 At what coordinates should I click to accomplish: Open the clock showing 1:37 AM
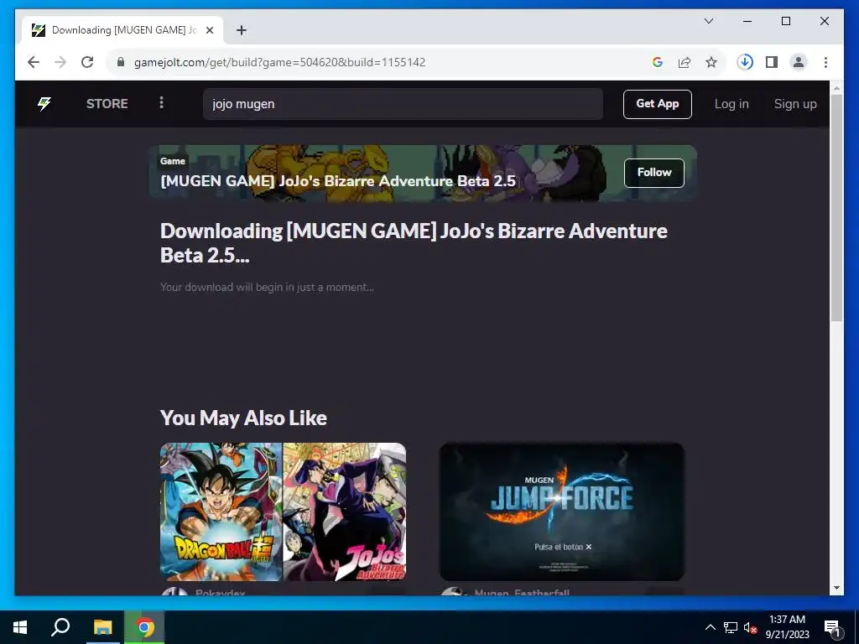787,627
